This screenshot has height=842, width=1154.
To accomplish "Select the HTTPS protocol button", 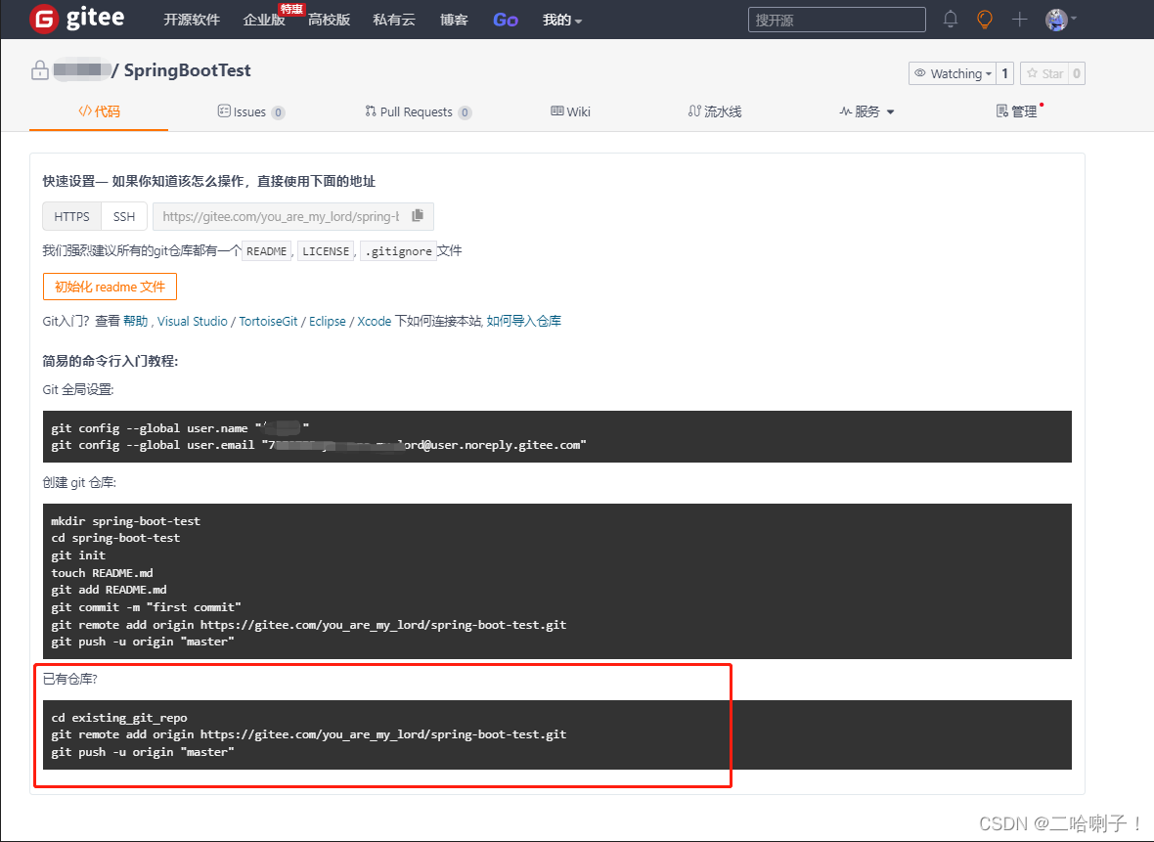I will tap(71, 216).
